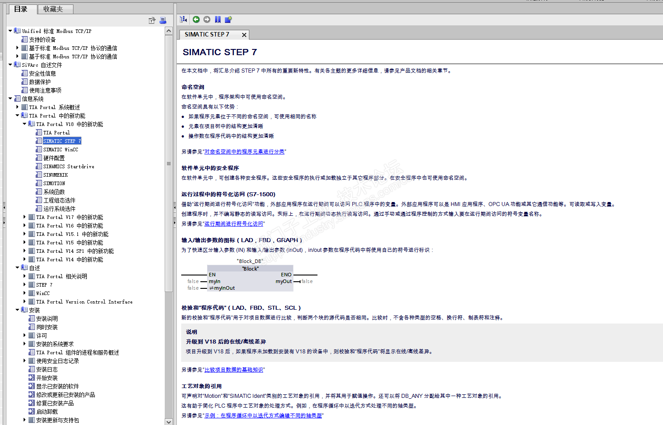
Task: Expand the TIA Portal 相关说明 node
Action: pyautogui.click(x=24, y=276)
